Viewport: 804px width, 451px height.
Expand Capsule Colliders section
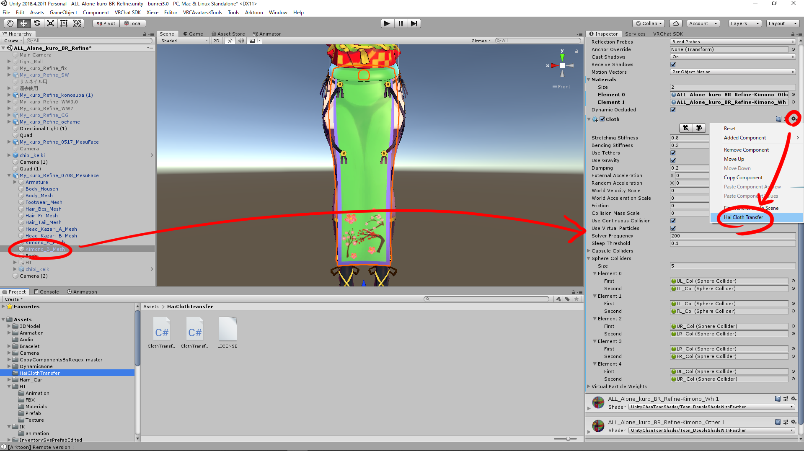click(589, 251)
